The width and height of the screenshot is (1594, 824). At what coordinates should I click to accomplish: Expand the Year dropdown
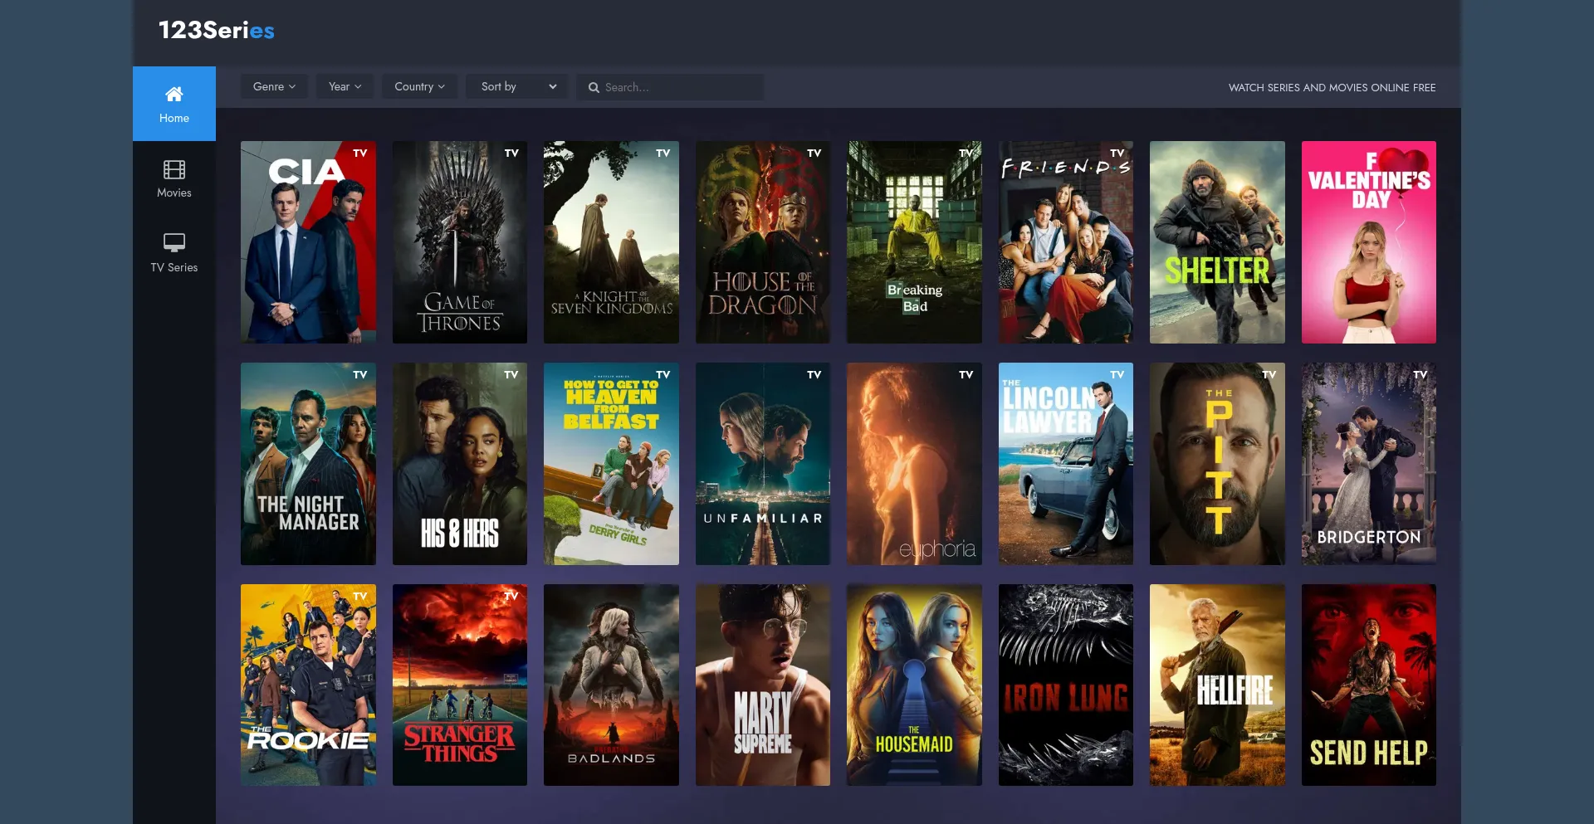[x=345, y=86]
